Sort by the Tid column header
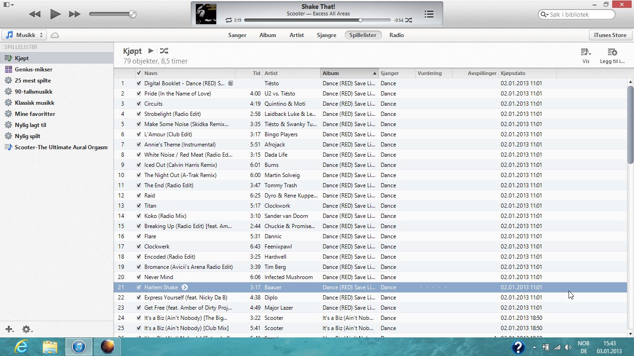The width and height of the screenshot is (634, 356). point(249,73)
